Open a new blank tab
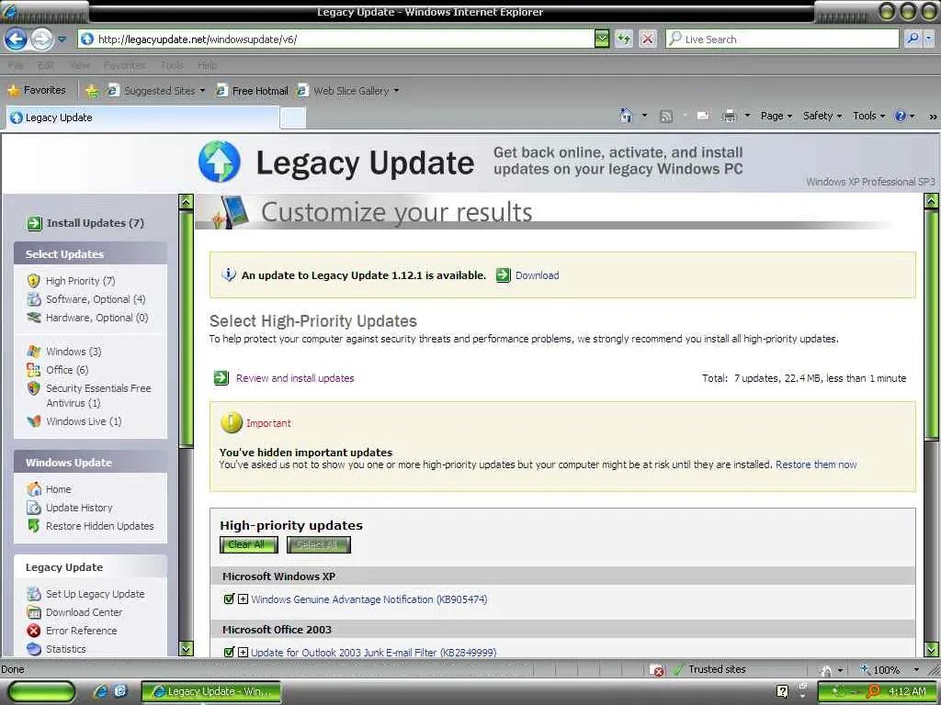This screenshot has width=941, height=705. pos(293,118)
